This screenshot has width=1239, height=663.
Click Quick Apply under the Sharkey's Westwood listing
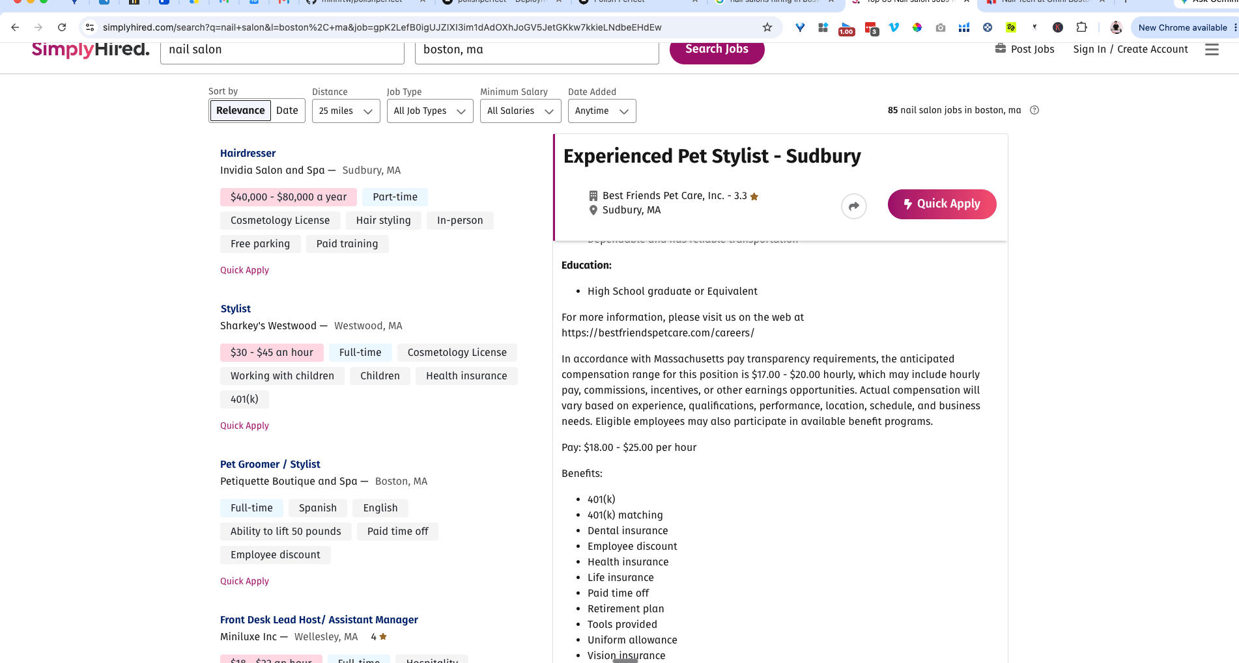(x=244, y=426)
